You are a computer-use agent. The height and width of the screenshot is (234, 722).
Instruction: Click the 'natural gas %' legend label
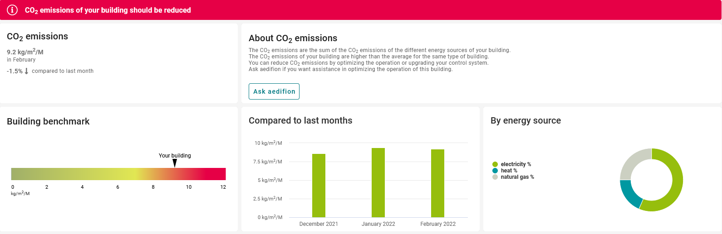pyautogui.click(x=517, y=177)
